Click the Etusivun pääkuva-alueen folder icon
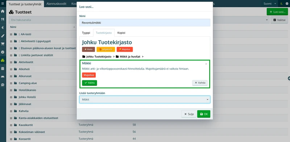290x142 pixels. 15,48
